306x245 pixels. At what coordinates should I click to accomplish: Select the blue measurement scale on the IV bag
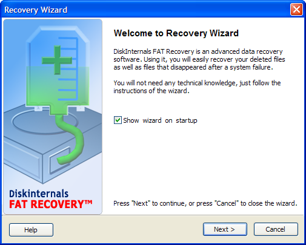68,68
